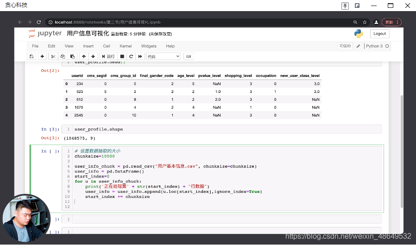This screenshot has width=416, height=245.
Task: Open the Edit menu
Action: [51, 46]
